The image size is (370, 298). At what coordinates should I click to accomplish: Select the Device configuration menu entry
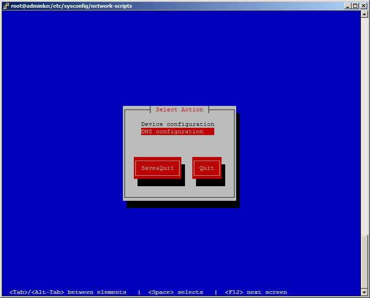(178, 124)
